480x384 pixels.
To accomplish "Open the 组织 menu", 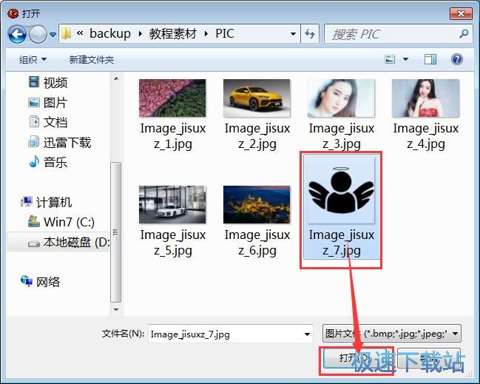I will coord(33,59).
